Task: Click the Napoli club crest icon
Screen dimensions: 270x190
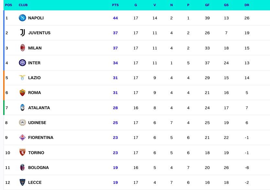Action: pos(22,18)
